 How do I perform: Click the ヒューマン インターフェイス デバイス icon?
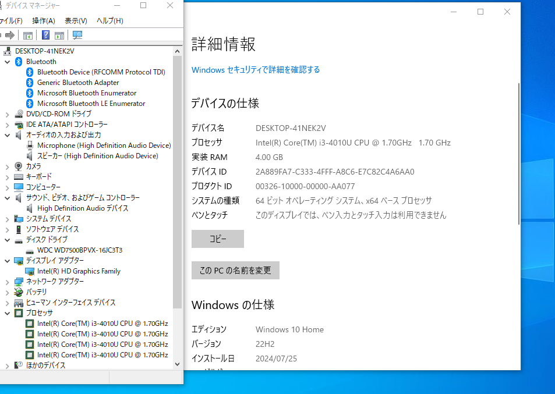click(x=19, y=303)
